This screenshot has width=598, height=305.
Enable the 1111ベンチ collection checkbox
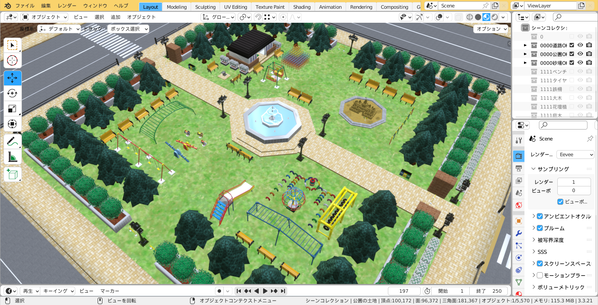point(572,71)
